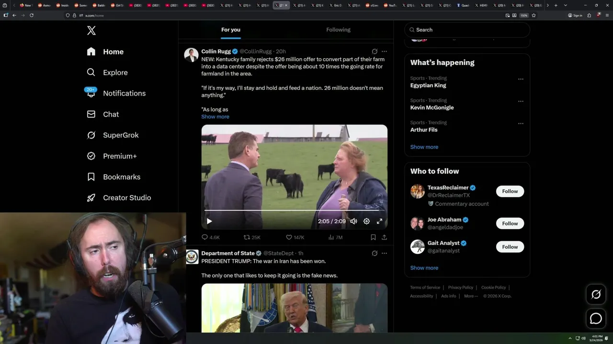
Task: Switch to the YouTube browser tab
Action: 390,5
